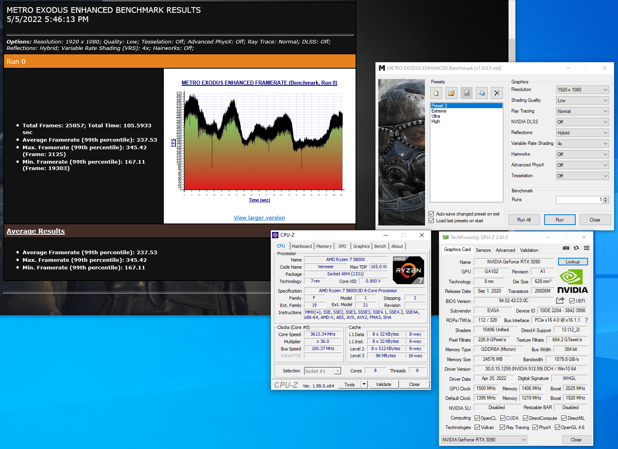618x449 pixels.
Task: Open the Shading Quality dropdown
Action: [582, 101]
